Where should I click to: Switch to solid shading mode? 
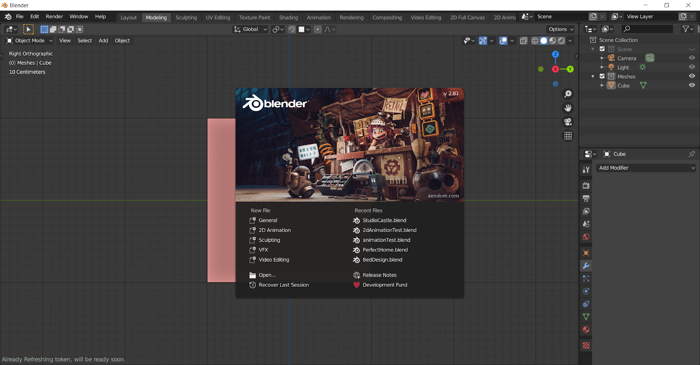click(543, 41)
